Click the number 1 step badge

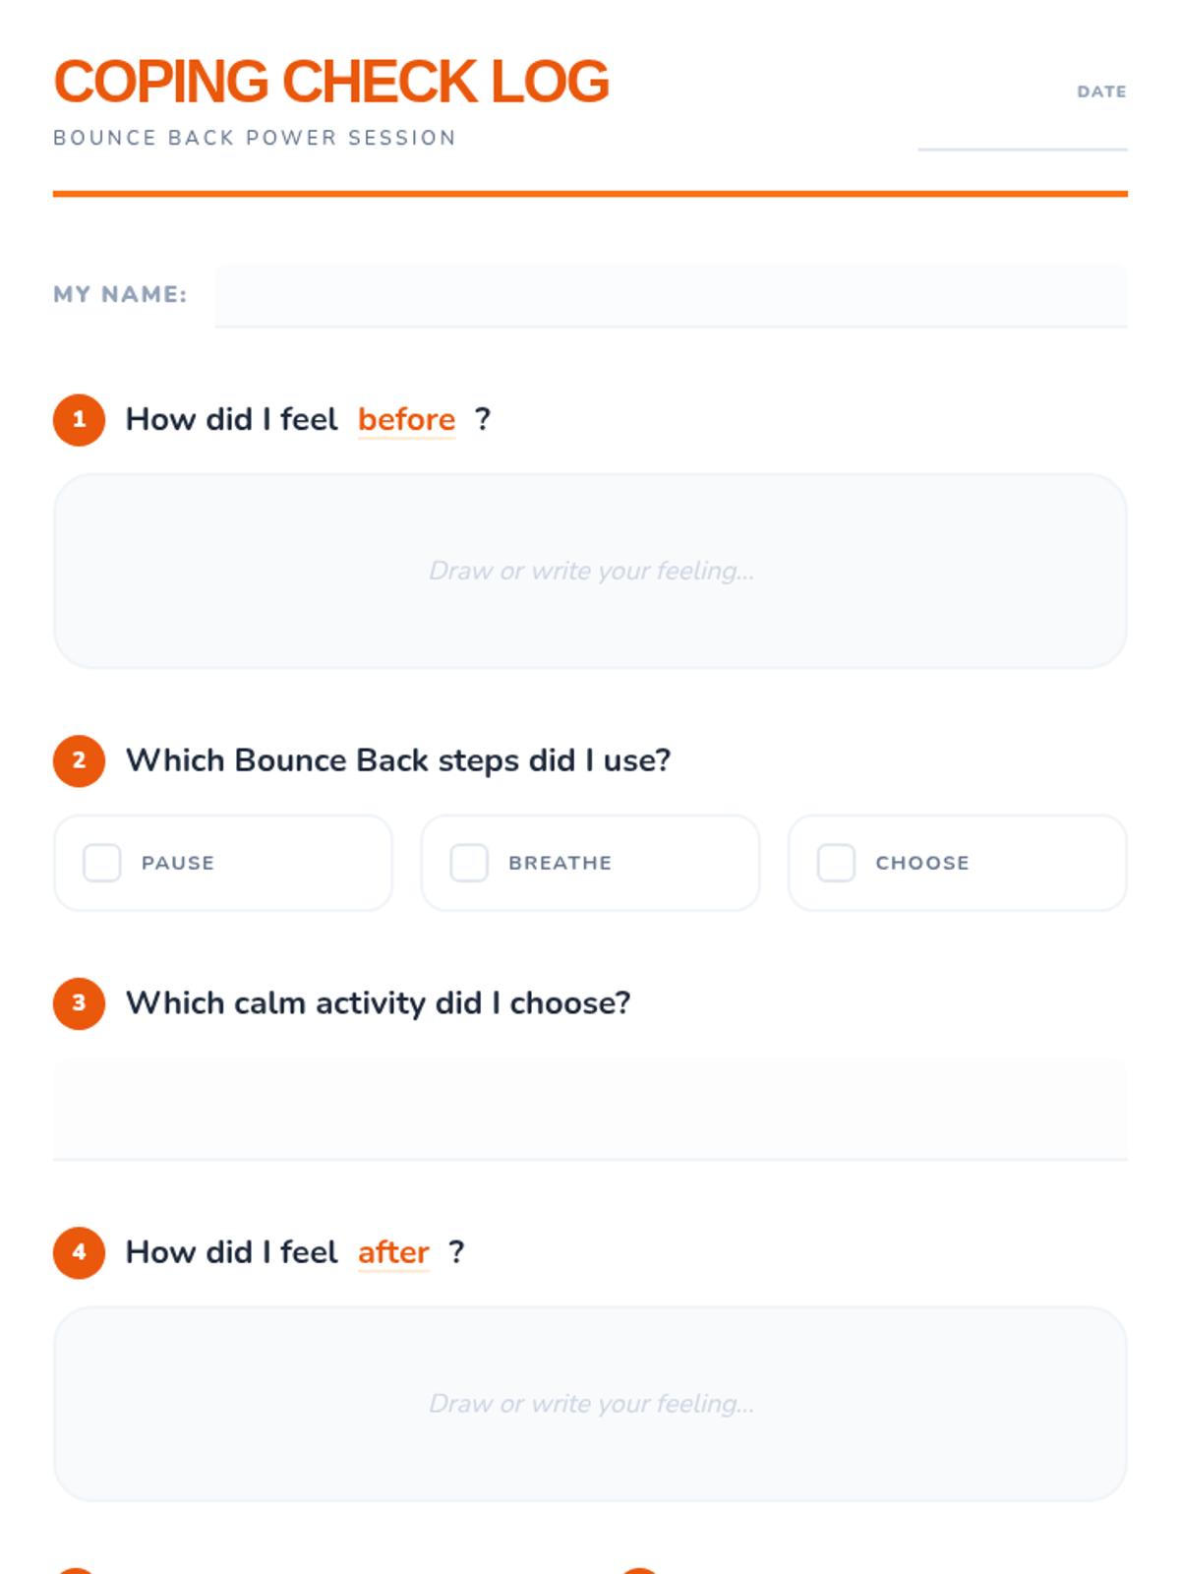tap(79, 420)
